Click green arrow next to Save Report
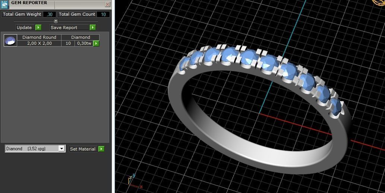385x193 pixels. [92, 28]
